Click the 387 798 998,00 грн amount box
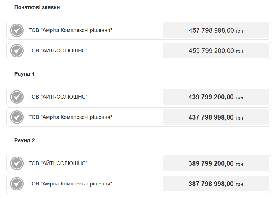 [216, 184]
